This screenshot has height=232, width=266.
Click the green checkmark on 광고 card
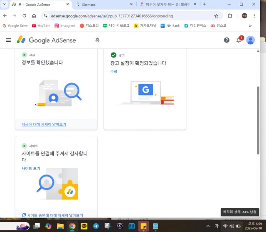pyautogui.click(x=113, y=55)
